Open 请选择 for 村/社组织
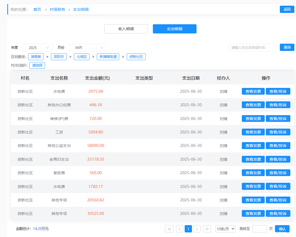Viewport: 296px width, 237px height. click(37, 65)
